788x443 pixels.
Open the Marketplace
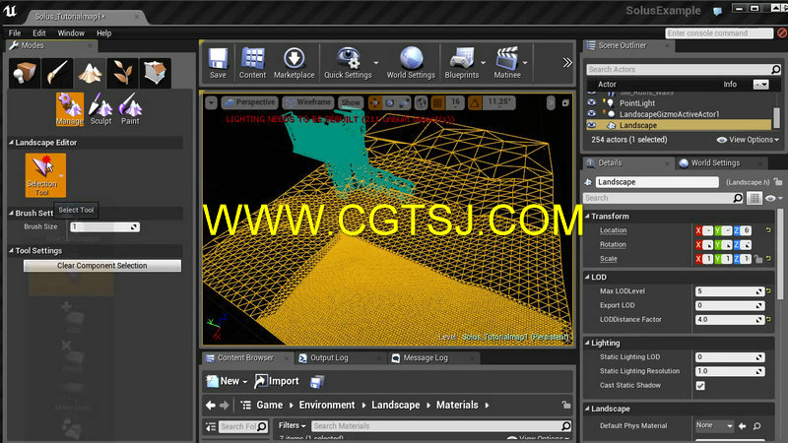point(294,62)
